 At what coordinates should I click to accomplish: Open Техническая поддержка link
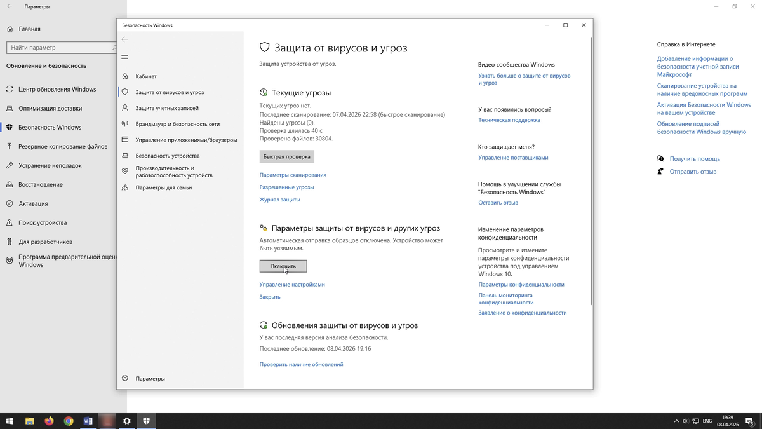coord(509,120)
